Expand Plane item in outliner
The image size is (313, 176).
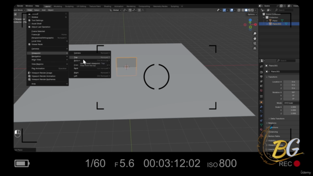(267, 21)
